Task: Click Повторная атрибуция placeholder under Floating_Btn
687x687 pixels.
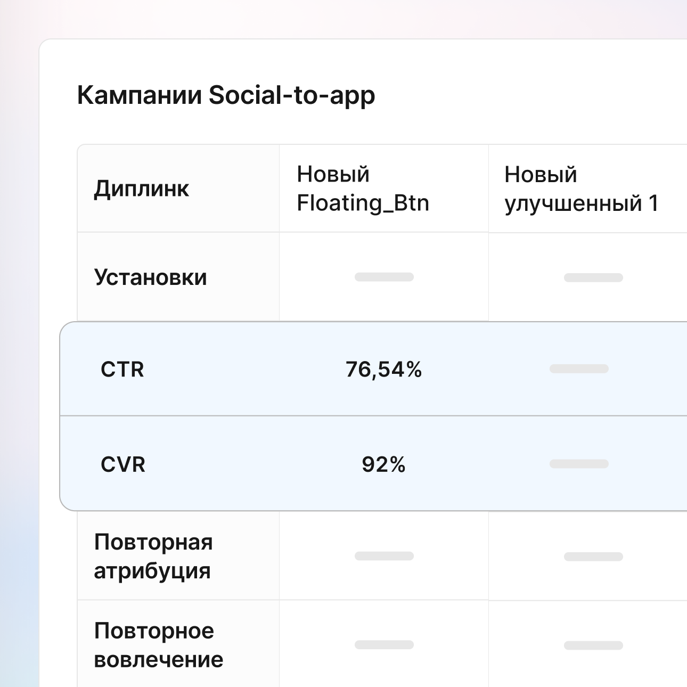Action: point(384,556)
